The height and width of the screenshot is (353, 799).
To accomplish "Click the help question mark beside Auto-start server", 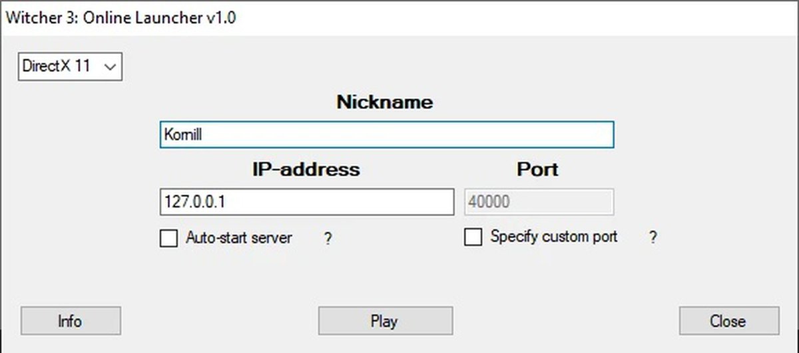I will 328,239.
